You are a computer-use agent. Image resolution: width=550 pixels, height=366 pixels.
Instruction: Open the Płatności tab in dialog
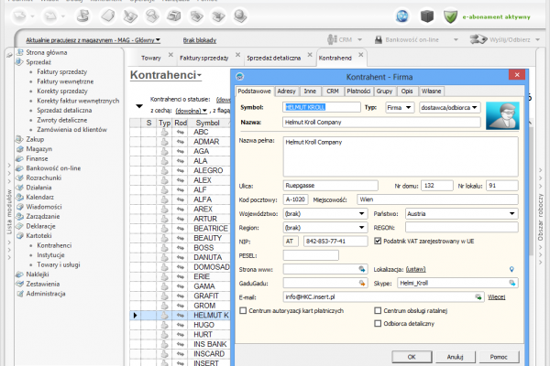pyautogui.click(x=358, y=91)
